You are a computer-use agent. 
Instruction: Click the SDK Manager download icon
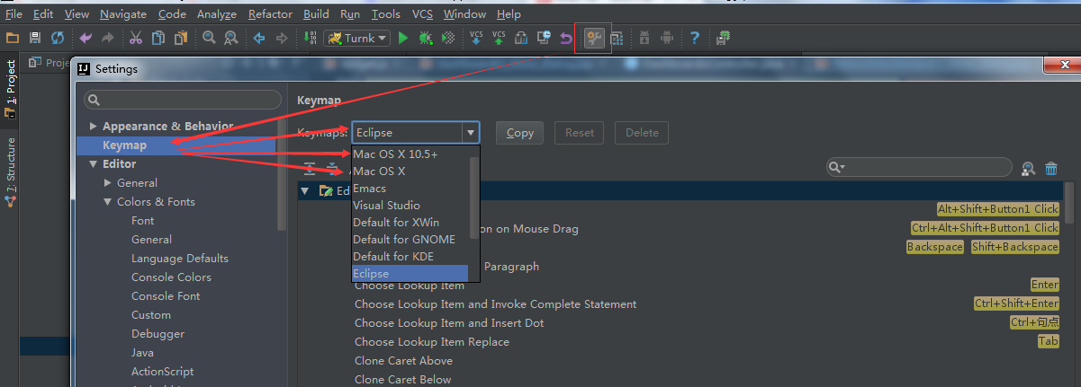click(x=644, y=38)
